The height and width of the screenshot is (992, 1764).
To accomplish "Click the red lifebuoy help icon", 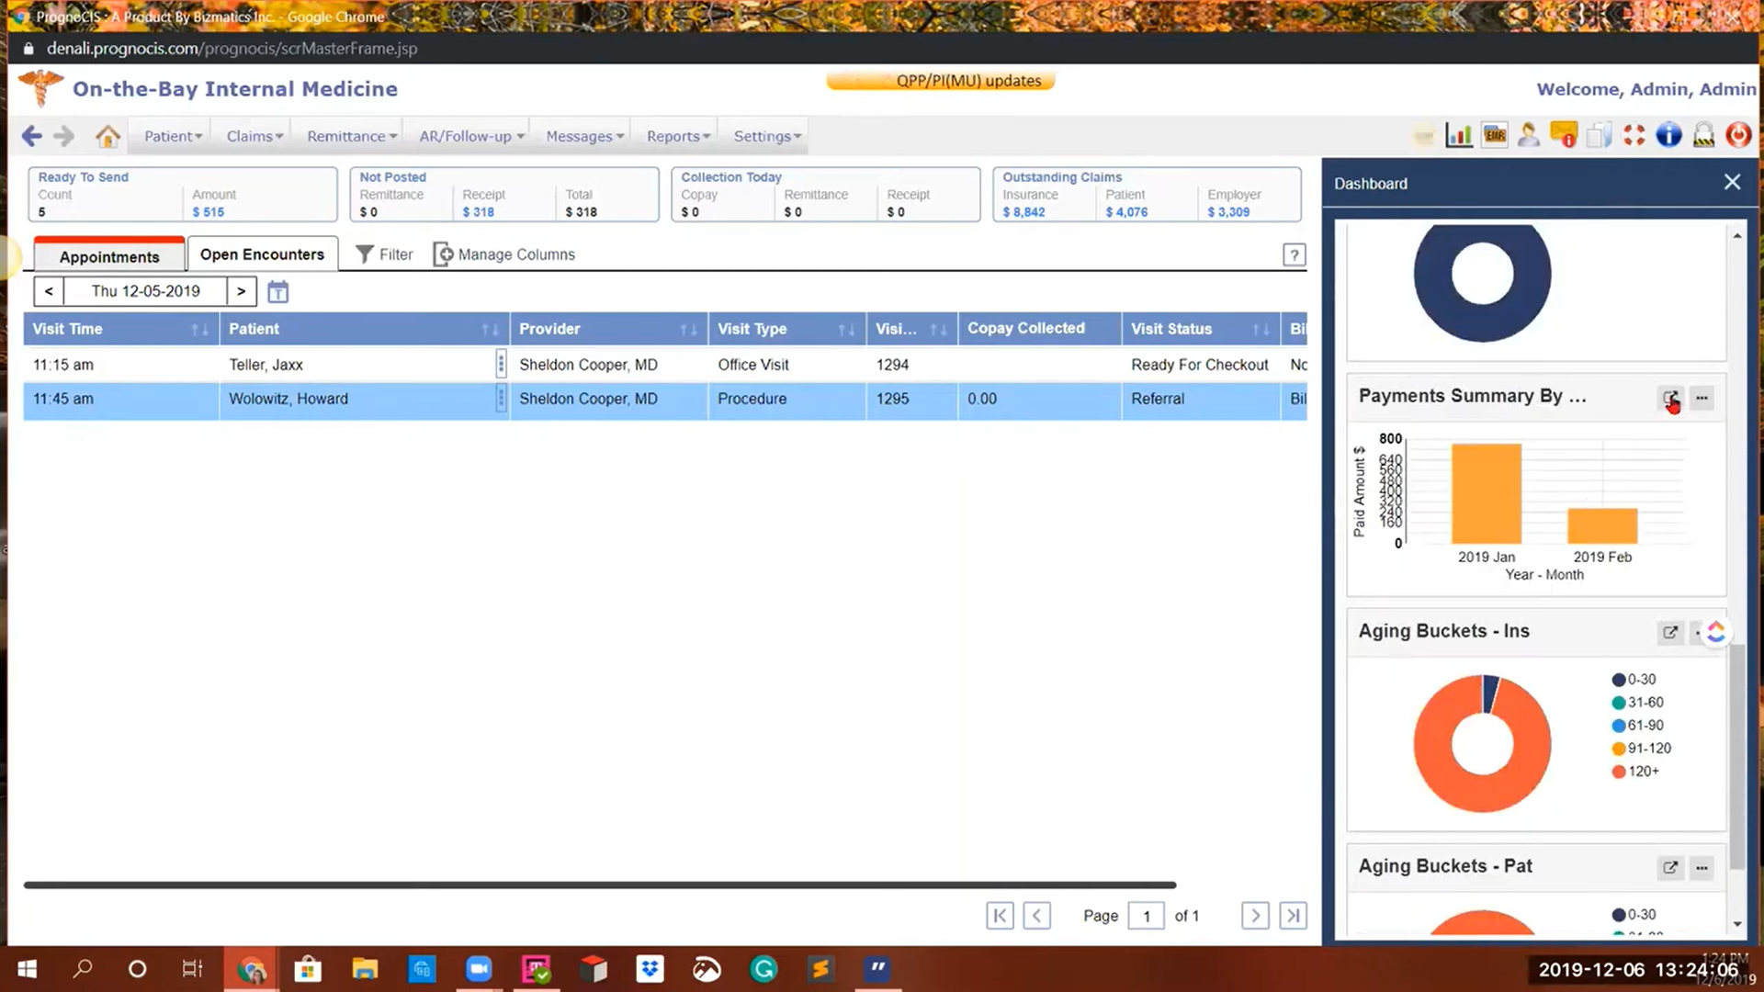I will (1634, 136).
